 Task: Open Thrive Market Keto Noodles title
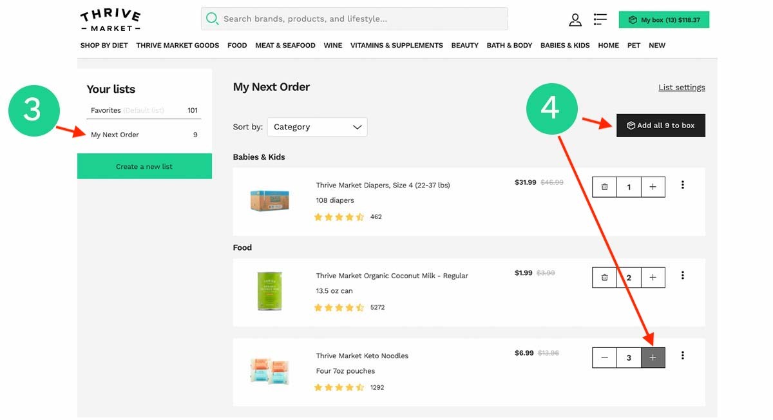[x=362, y=356]
